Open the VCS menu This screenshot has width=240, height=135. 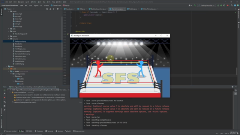click(x=53, y=2)
